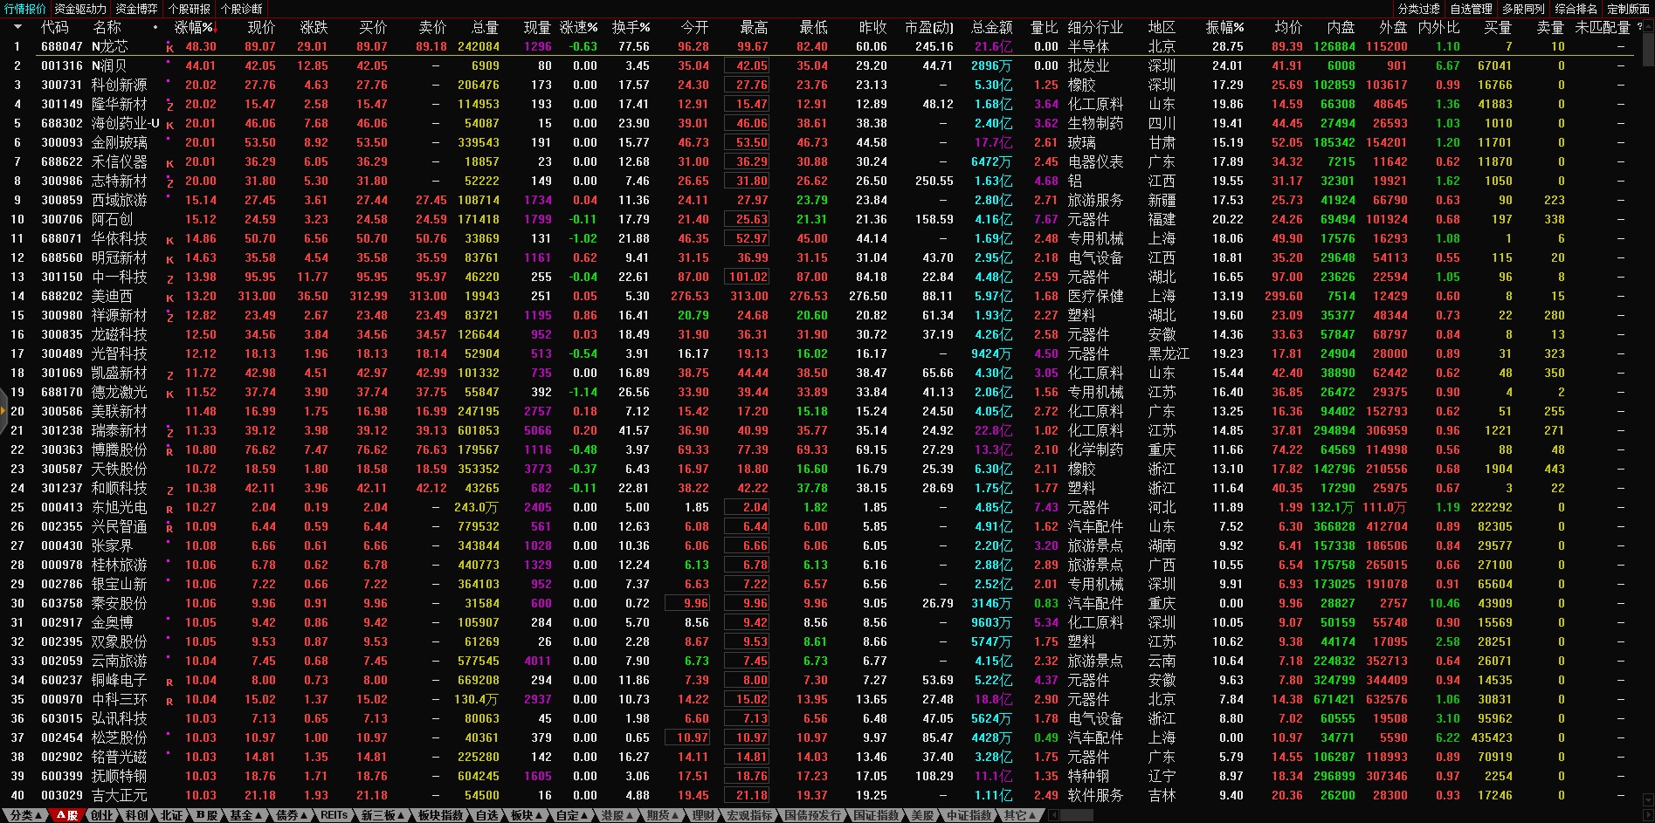Open the column dropdown arrow beside 代码 header
Image resolution: width=1655 pixels, height=823 pixels.
(17, 27)
